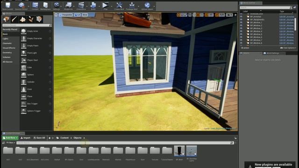Click the Create Mod toolbar icon
299x168 pixels.
119,6
